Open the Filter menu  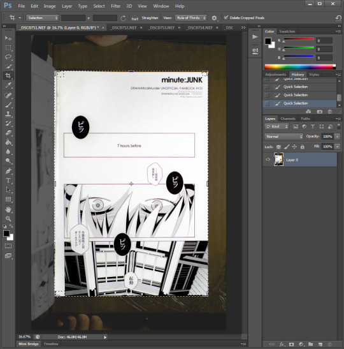pyautogui.click(x=115, y=6)
